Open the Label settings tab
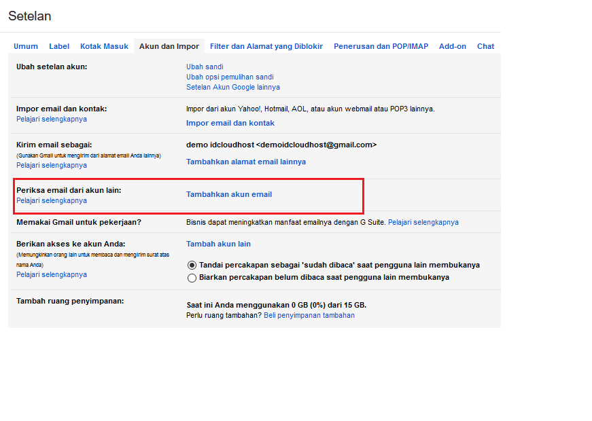 pos(59,46)
